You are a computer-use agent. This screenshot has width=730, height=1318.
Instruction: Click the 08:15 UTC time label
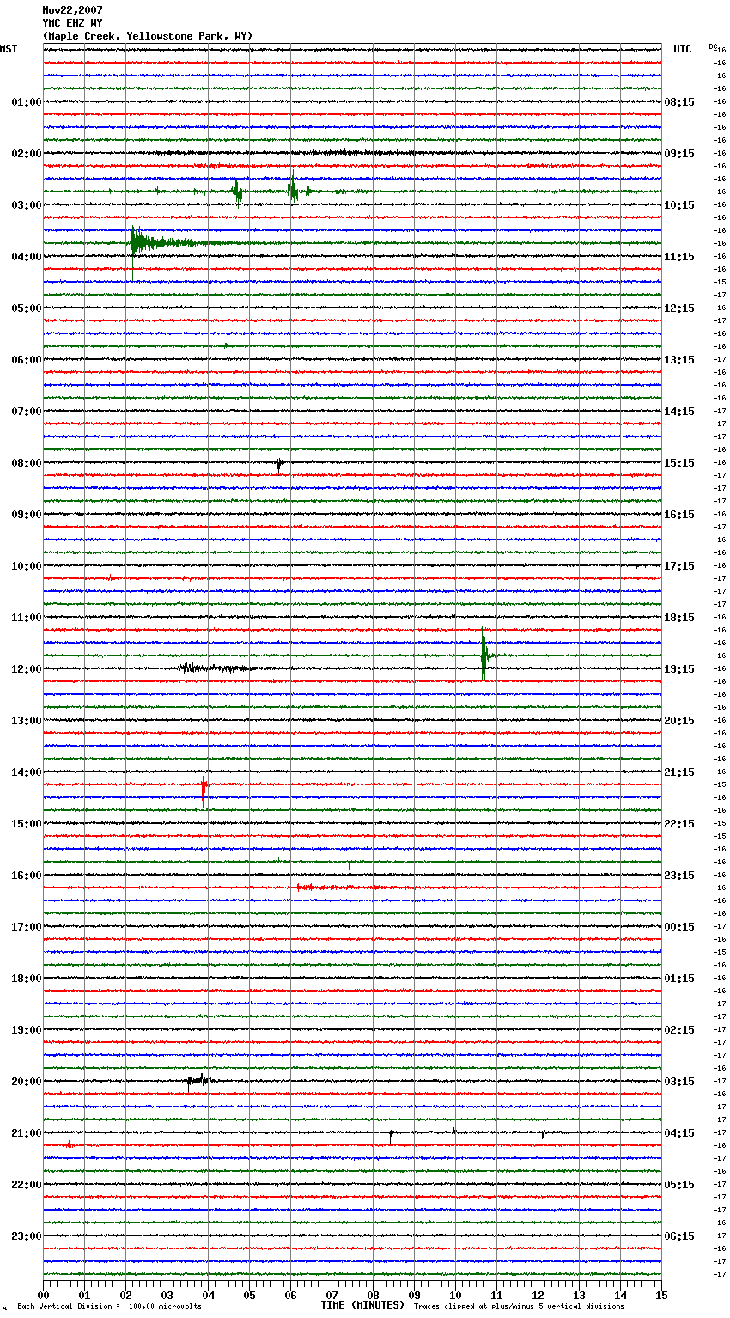pos(679,102)
